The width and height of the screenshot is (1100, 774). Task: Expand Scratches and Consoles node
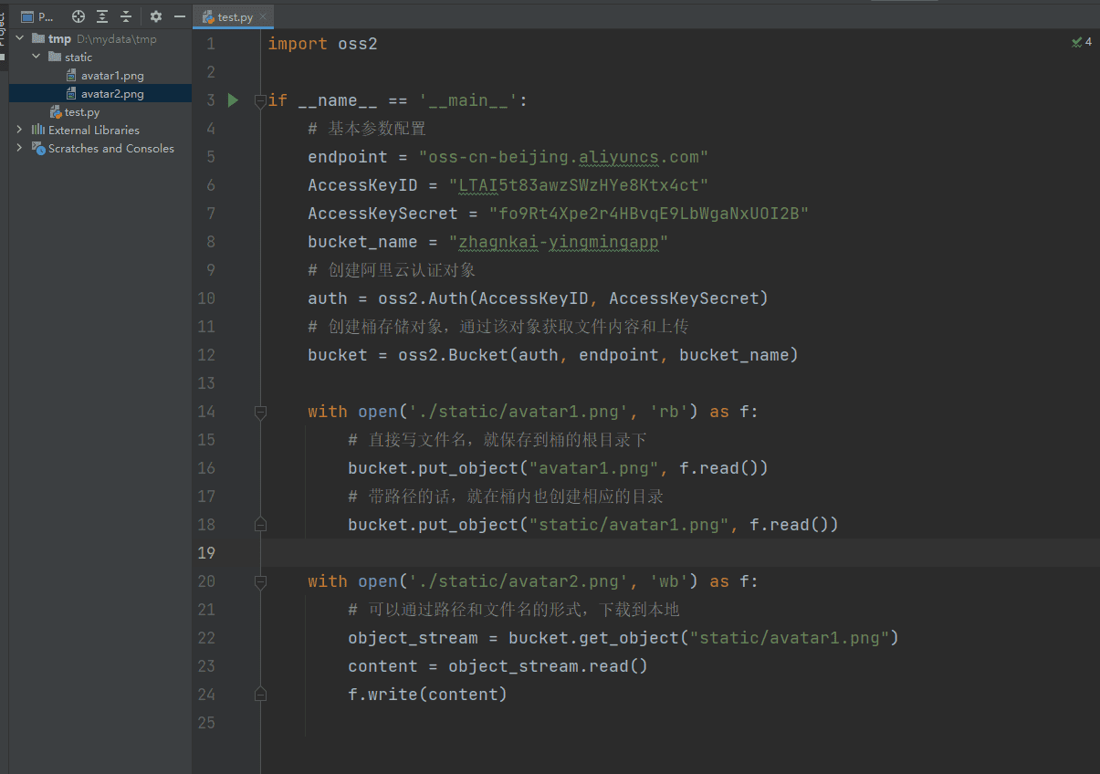coord(20,148)
